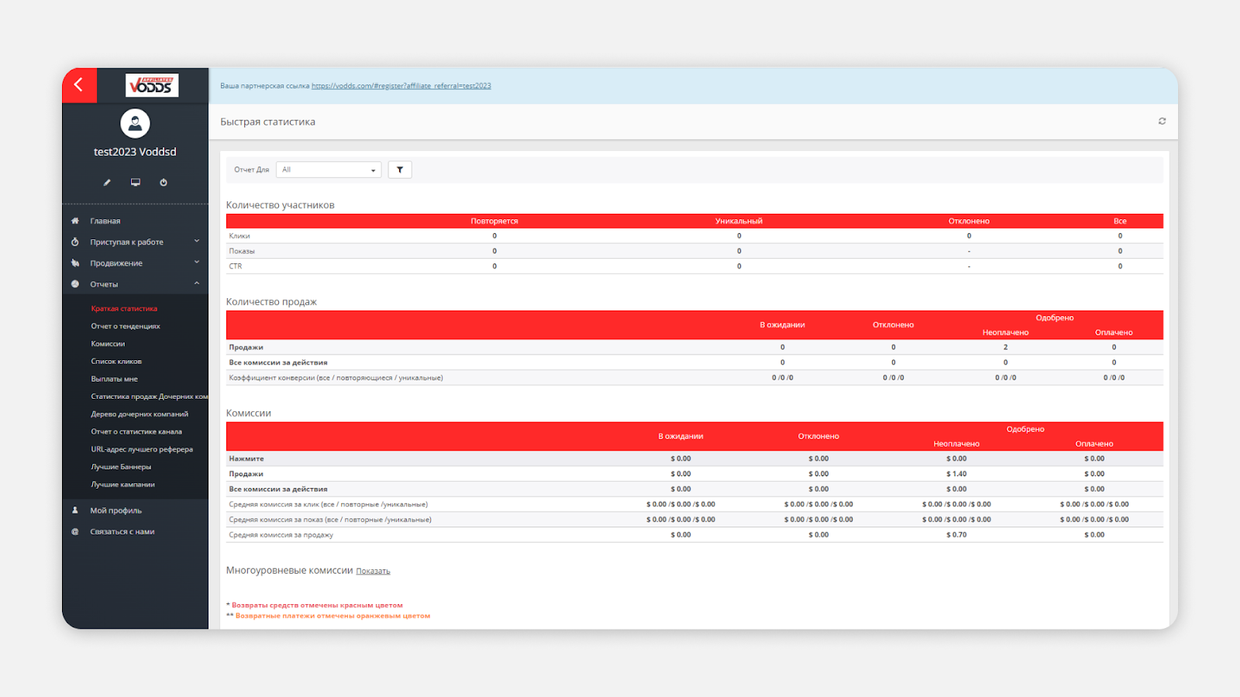This screenshot has height=697, width=1240.
Task: Click the Средняя комиссия за клик row label
Action: 328,504
